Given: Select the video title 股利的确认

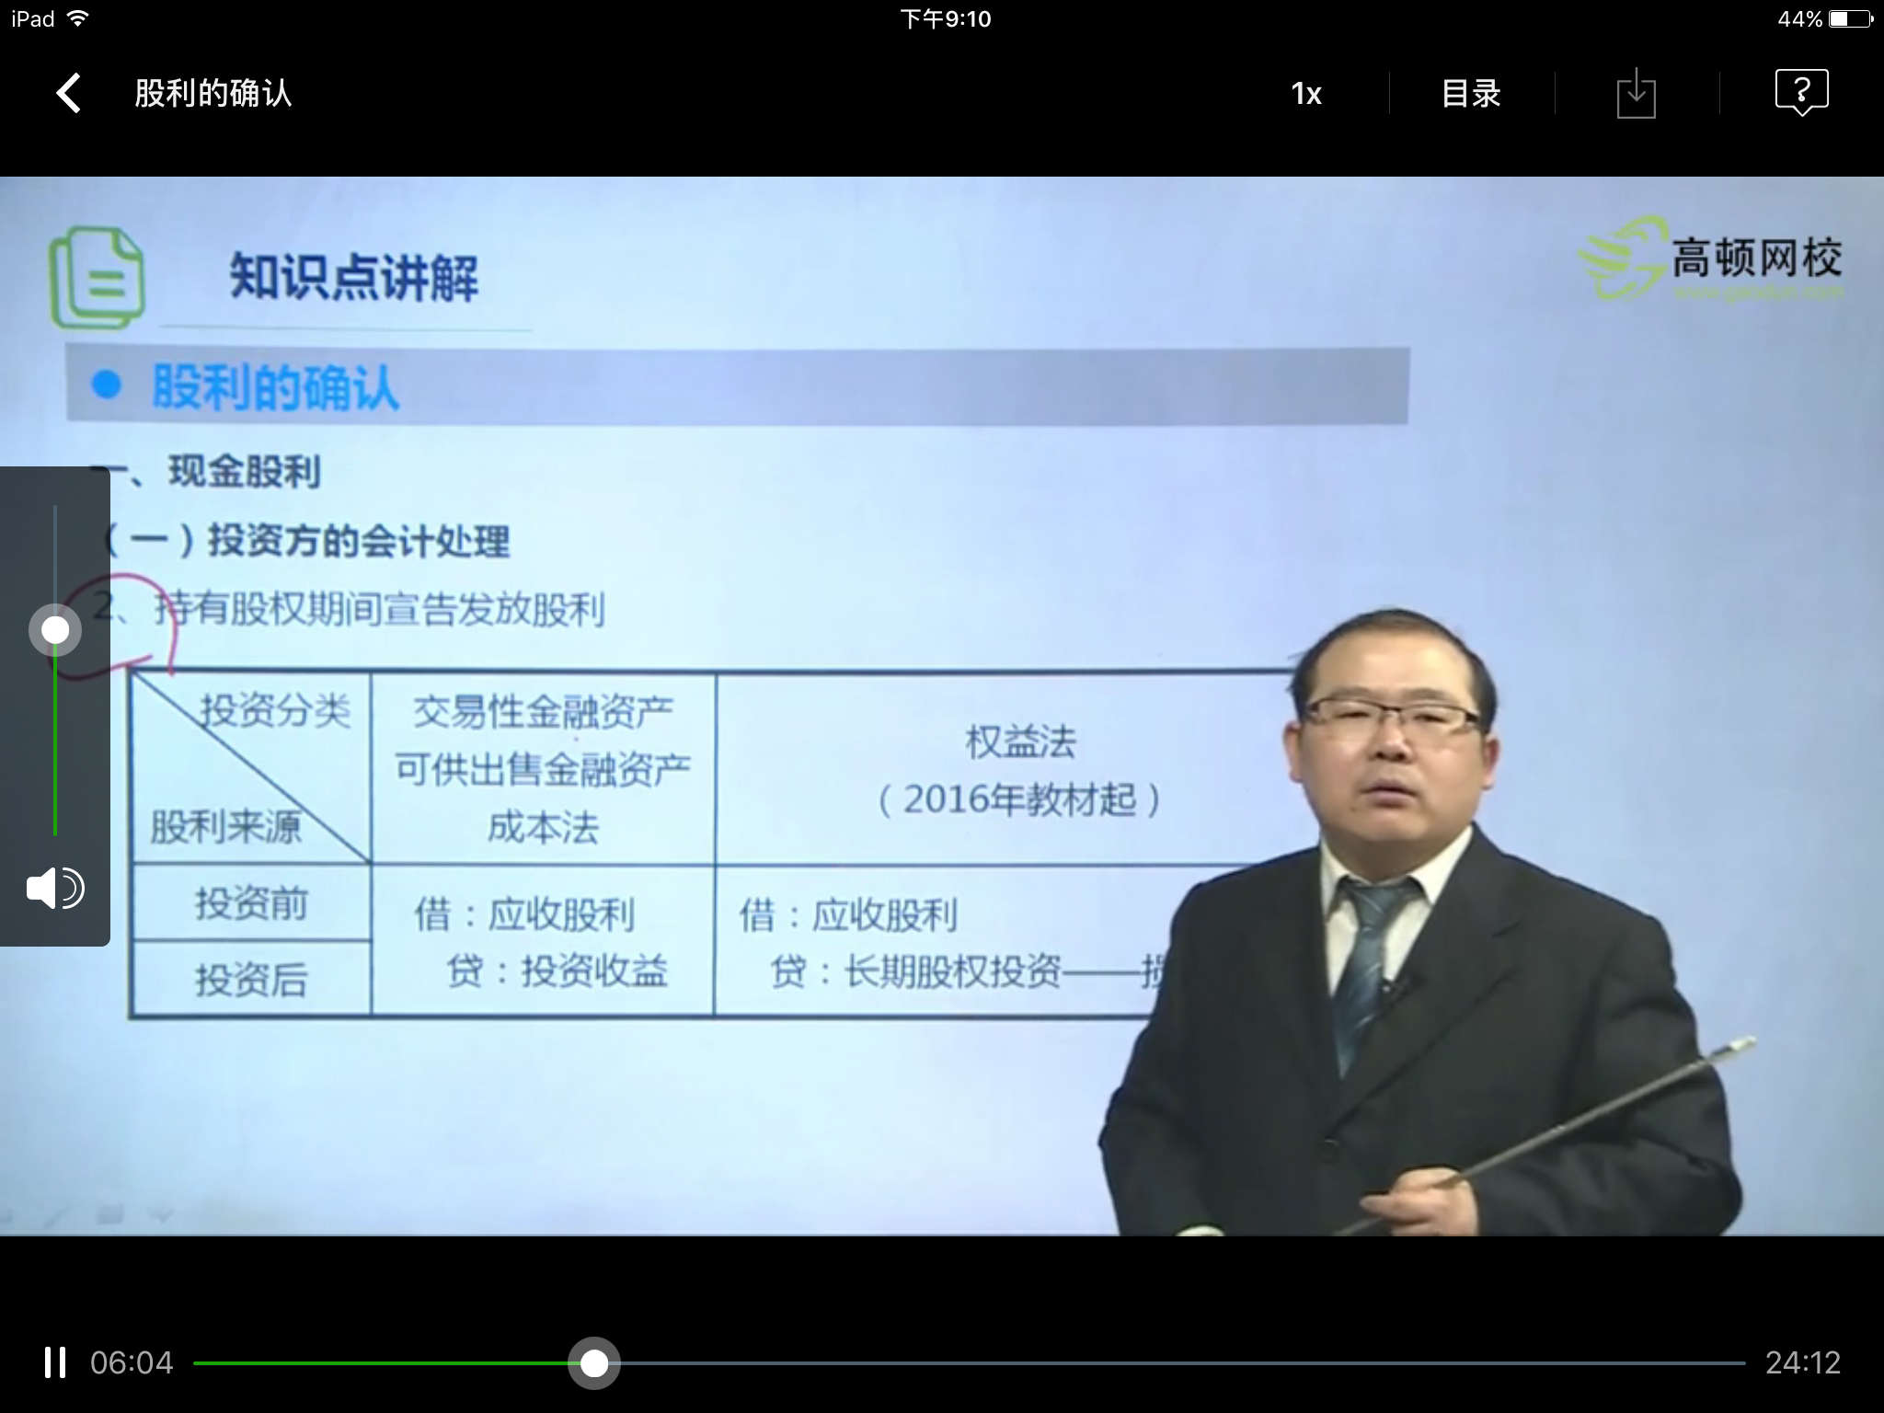Looking at the screenshot, I should click(213, 93).
